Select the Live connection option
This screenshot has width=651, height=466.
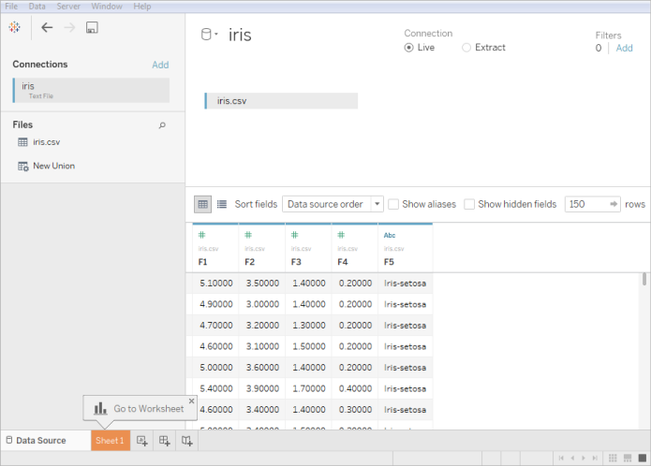(409, 48)
